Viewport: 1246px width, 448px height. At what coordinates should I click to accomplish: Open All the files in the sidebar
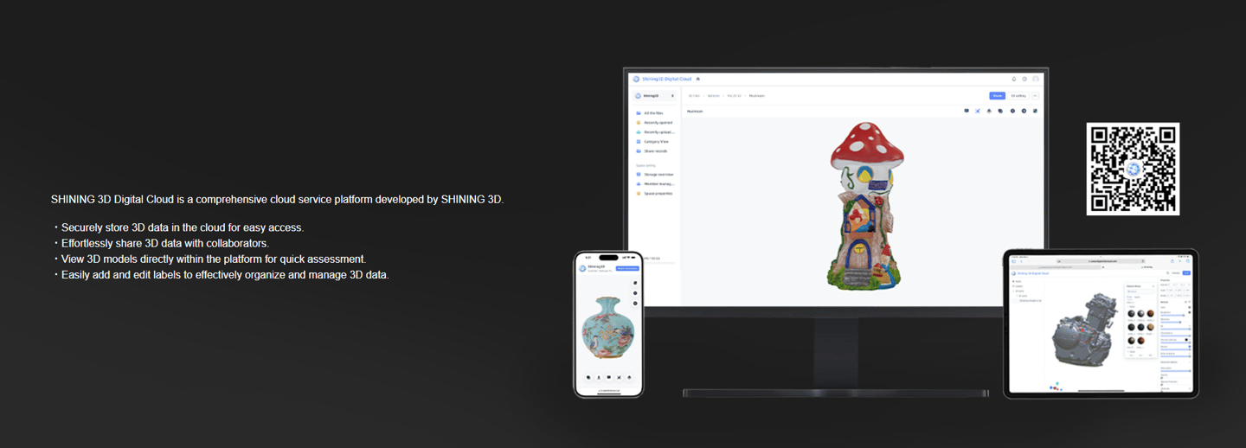point(654,113)
